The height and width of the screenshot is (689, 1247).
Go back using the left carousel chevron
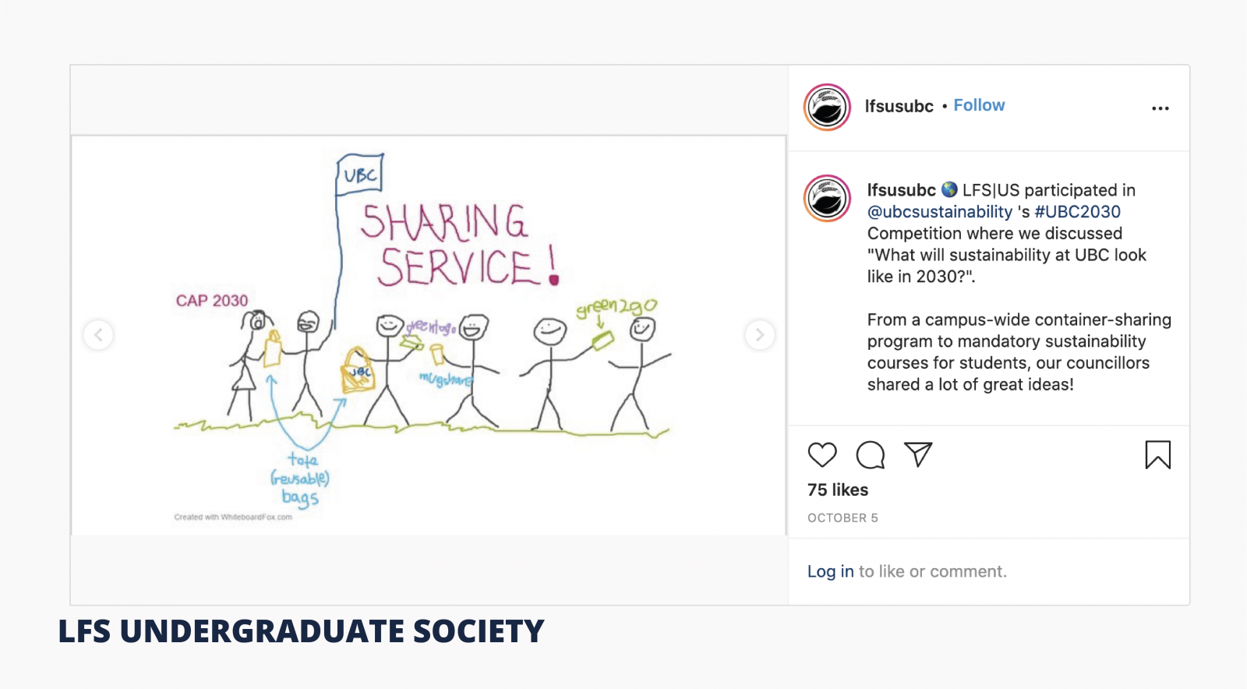98,334
